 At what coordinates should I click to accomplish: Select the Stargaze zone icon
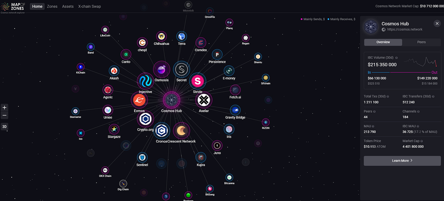click(114, 129)
